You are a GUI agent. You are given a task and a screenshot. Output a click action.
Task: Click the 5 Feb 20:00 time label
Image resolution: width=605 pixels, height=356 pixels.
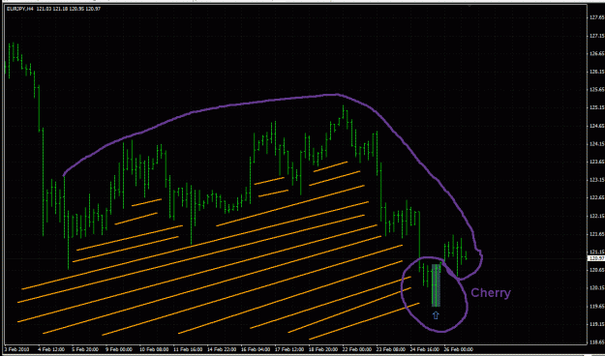pyautogui.click(x=85, y=349)
